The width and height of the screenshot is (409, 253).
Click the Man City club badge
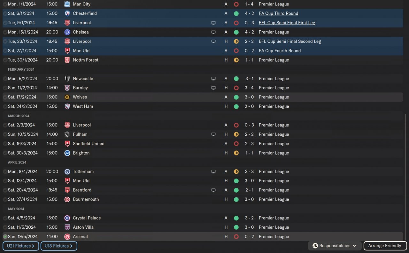[67, 4]
